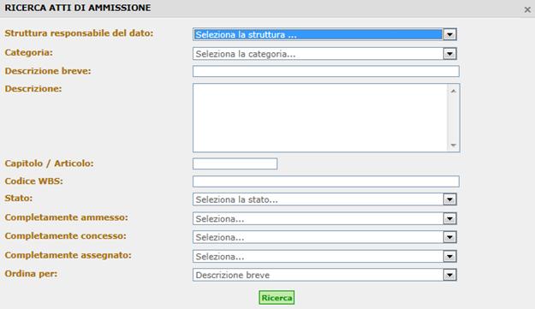Viewport: 535px width, 309px height.
Task: Click the Descrizione breve text field
Action: [x=326, y=71]
